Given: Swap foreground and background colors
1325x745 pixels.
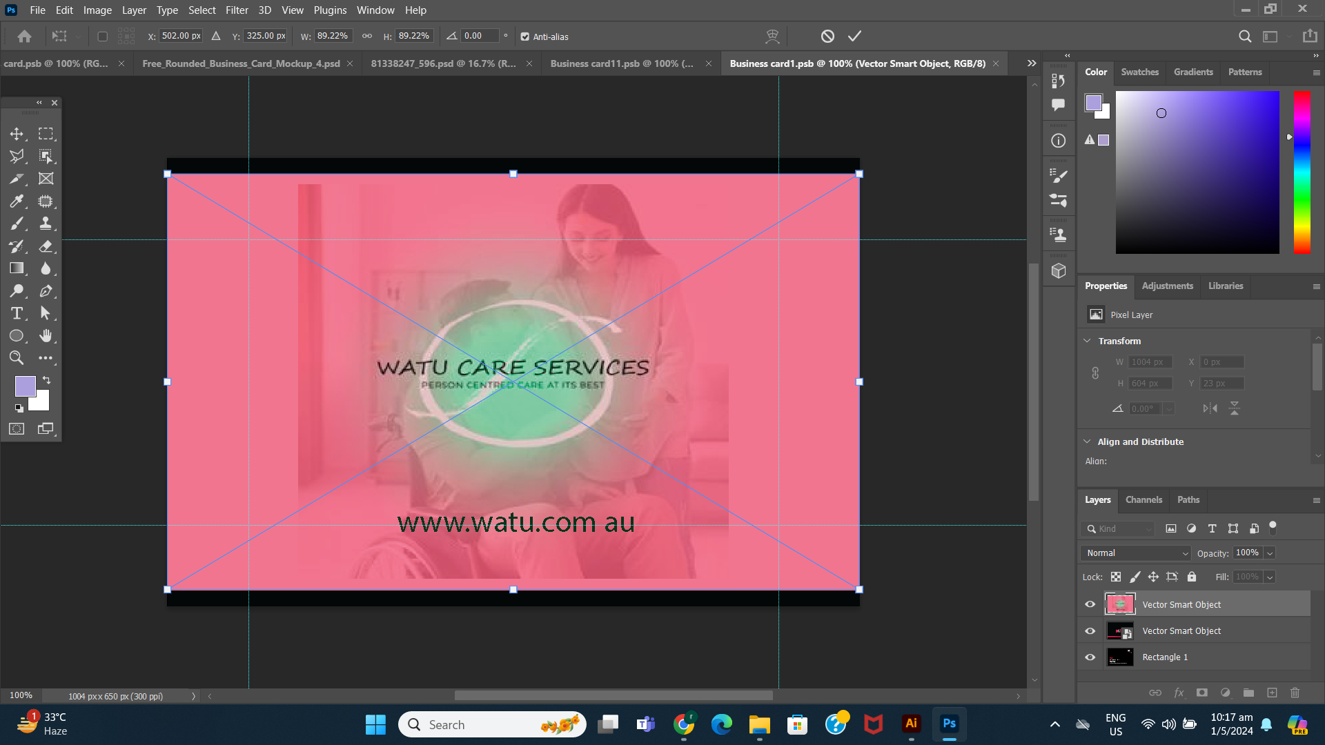Looking at the screenshot, I should tap(46, 379).
